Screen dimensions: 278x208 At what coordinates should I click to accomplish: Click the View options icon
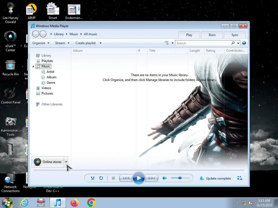pos(166,43)
